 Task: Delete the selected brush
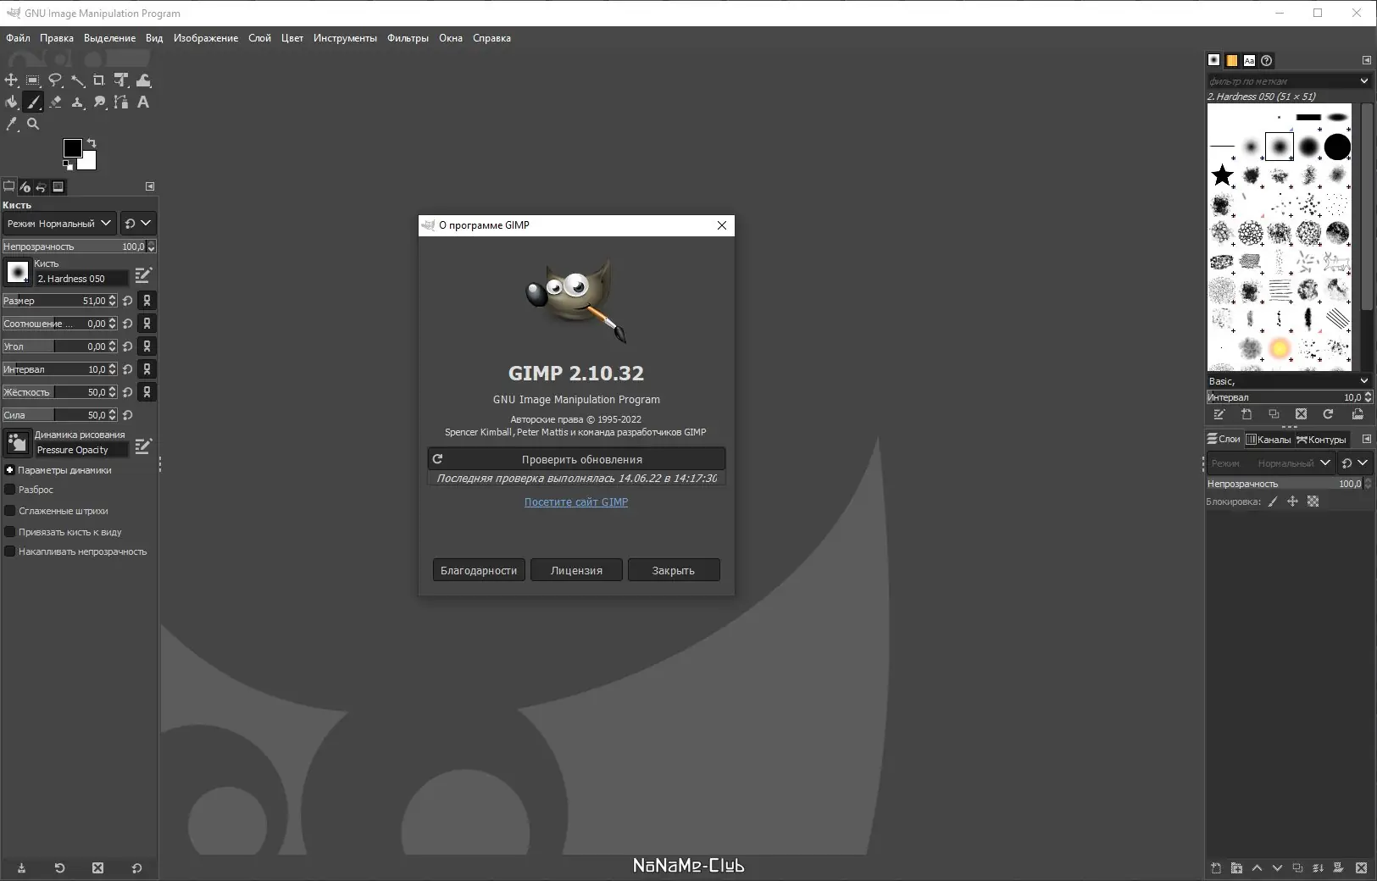click(x=1301, y=414)
